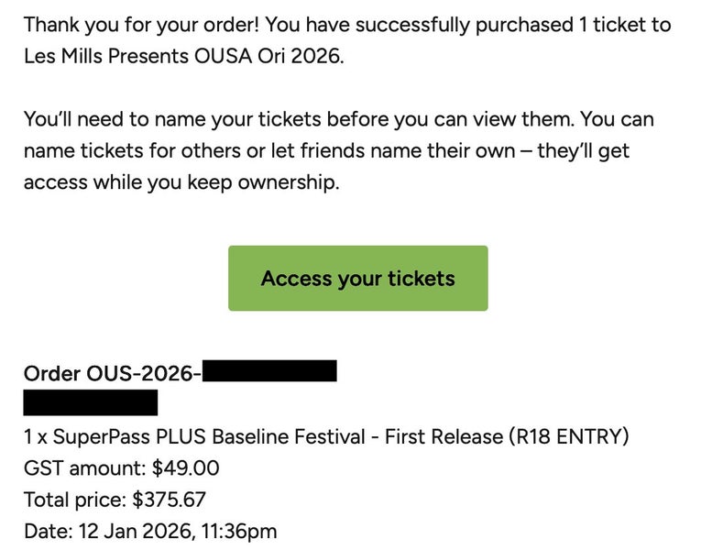Click the (R18 ENTRY) text
Screen dimensions: 723x550
[x=568, y=437]
